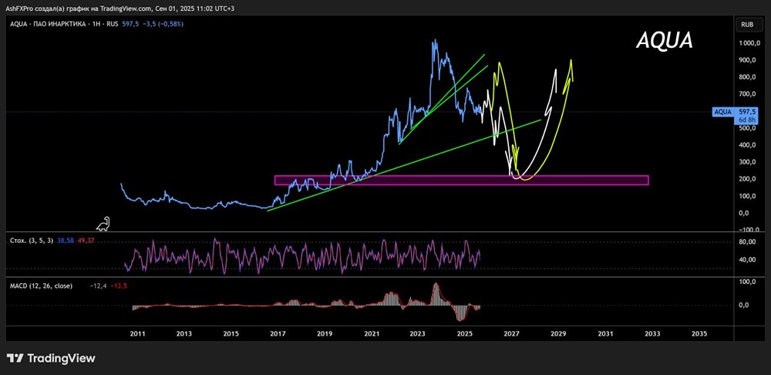771x375 pixels.
Task: Select the MACD (12, 26, close) legend
Action: pyautogui.click(x=41, y=285)
